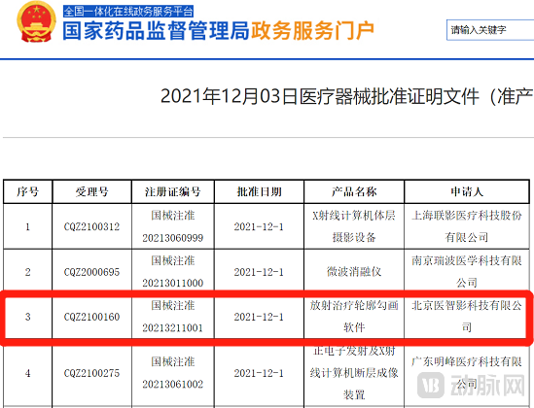Click serial number 4 cell
This screenshot has width=534, height=408.
(x=28, y=373)
